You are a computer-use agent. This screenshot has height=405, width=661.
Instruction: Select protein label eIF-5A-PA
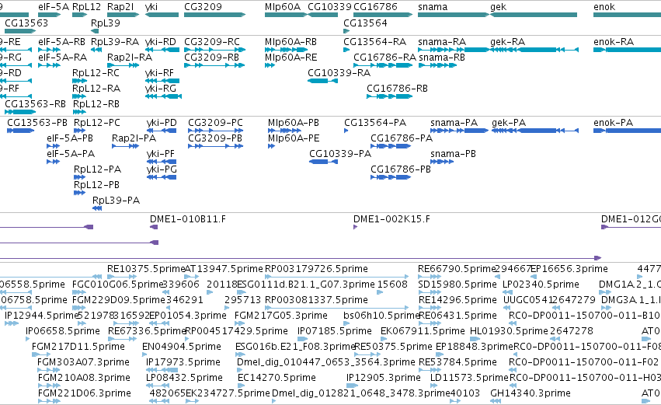(x=71, y=154)
